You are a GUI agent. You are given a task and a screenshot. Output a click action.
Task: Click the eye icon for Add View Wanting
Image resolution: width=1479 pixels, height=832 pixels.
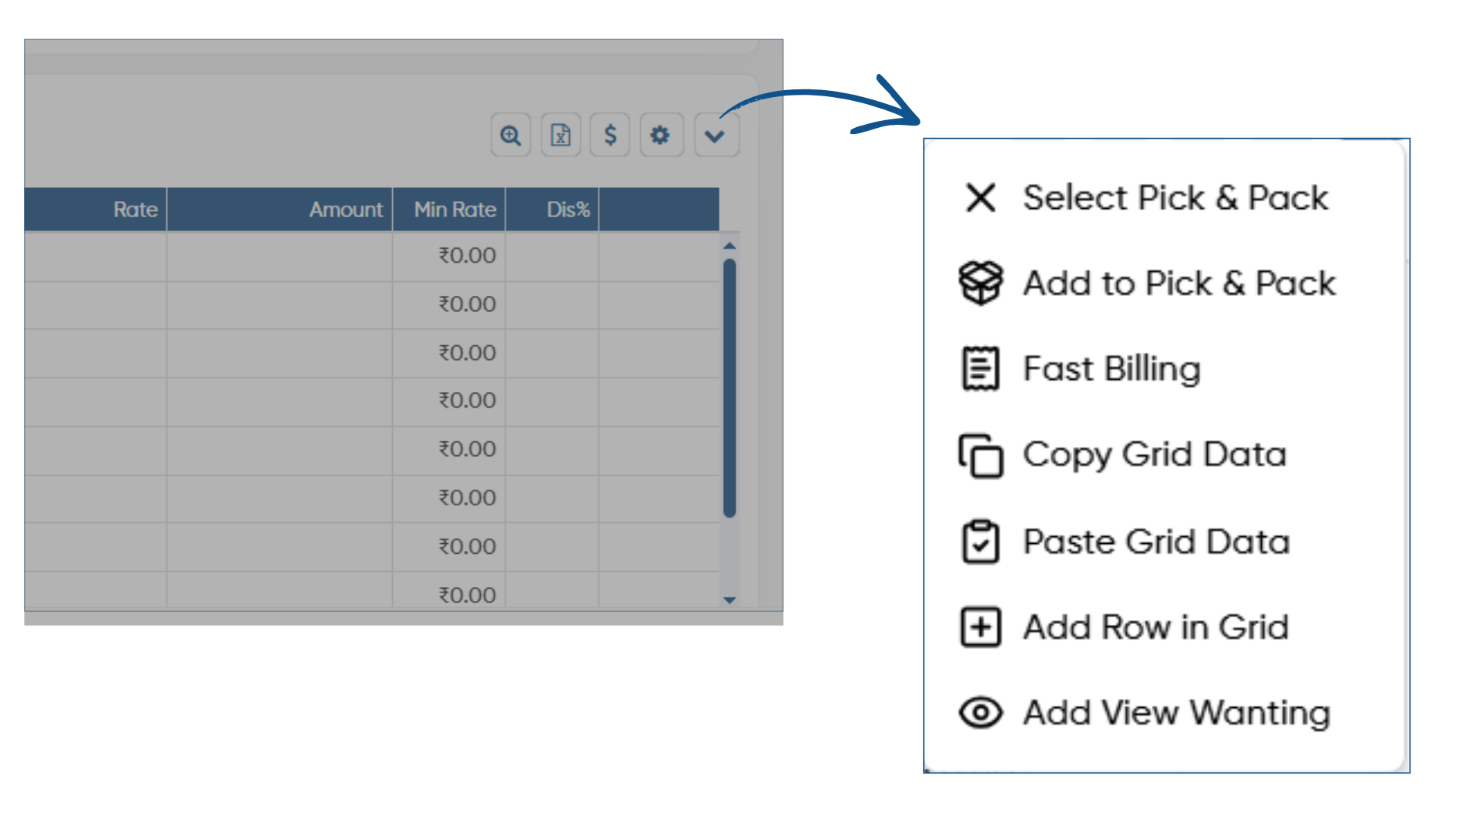click(981, 713)
